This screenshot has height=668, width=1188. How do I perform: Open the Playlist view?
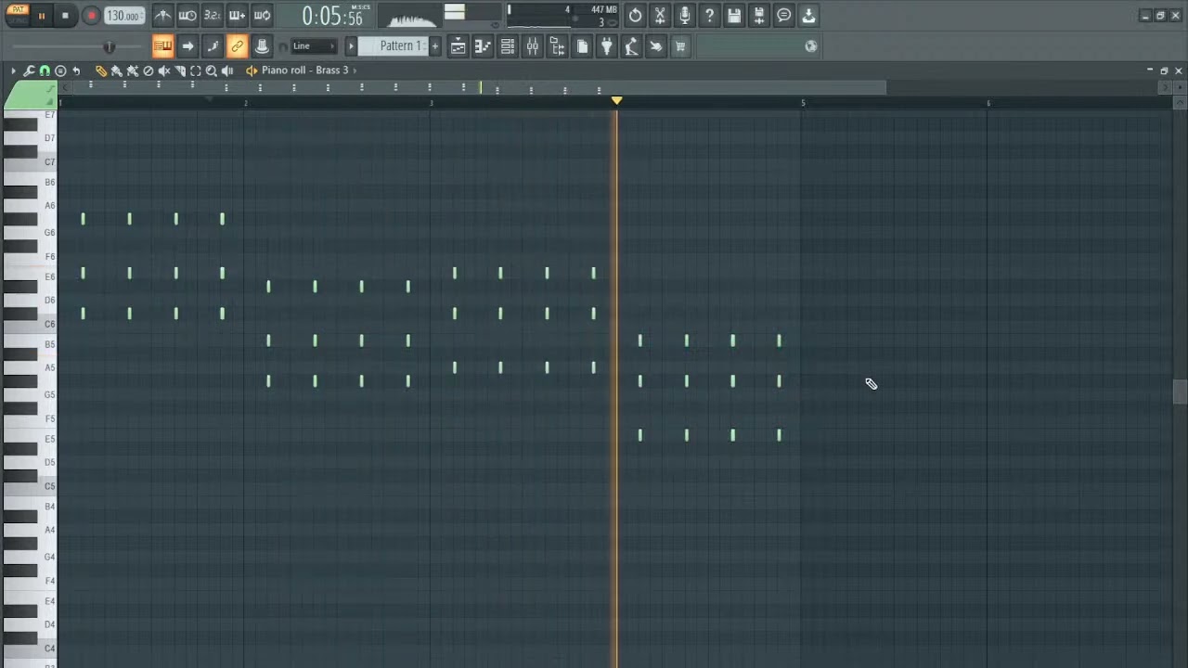click(458, 46)
